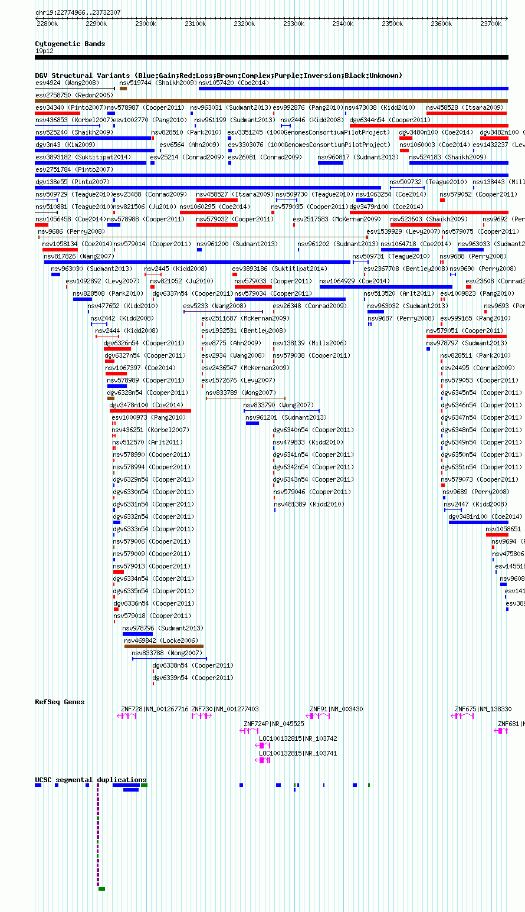This screenshot has height=912, width=525.
Task: Select variant nsv469842 (Locke2006)
Action: coord(161,640)
